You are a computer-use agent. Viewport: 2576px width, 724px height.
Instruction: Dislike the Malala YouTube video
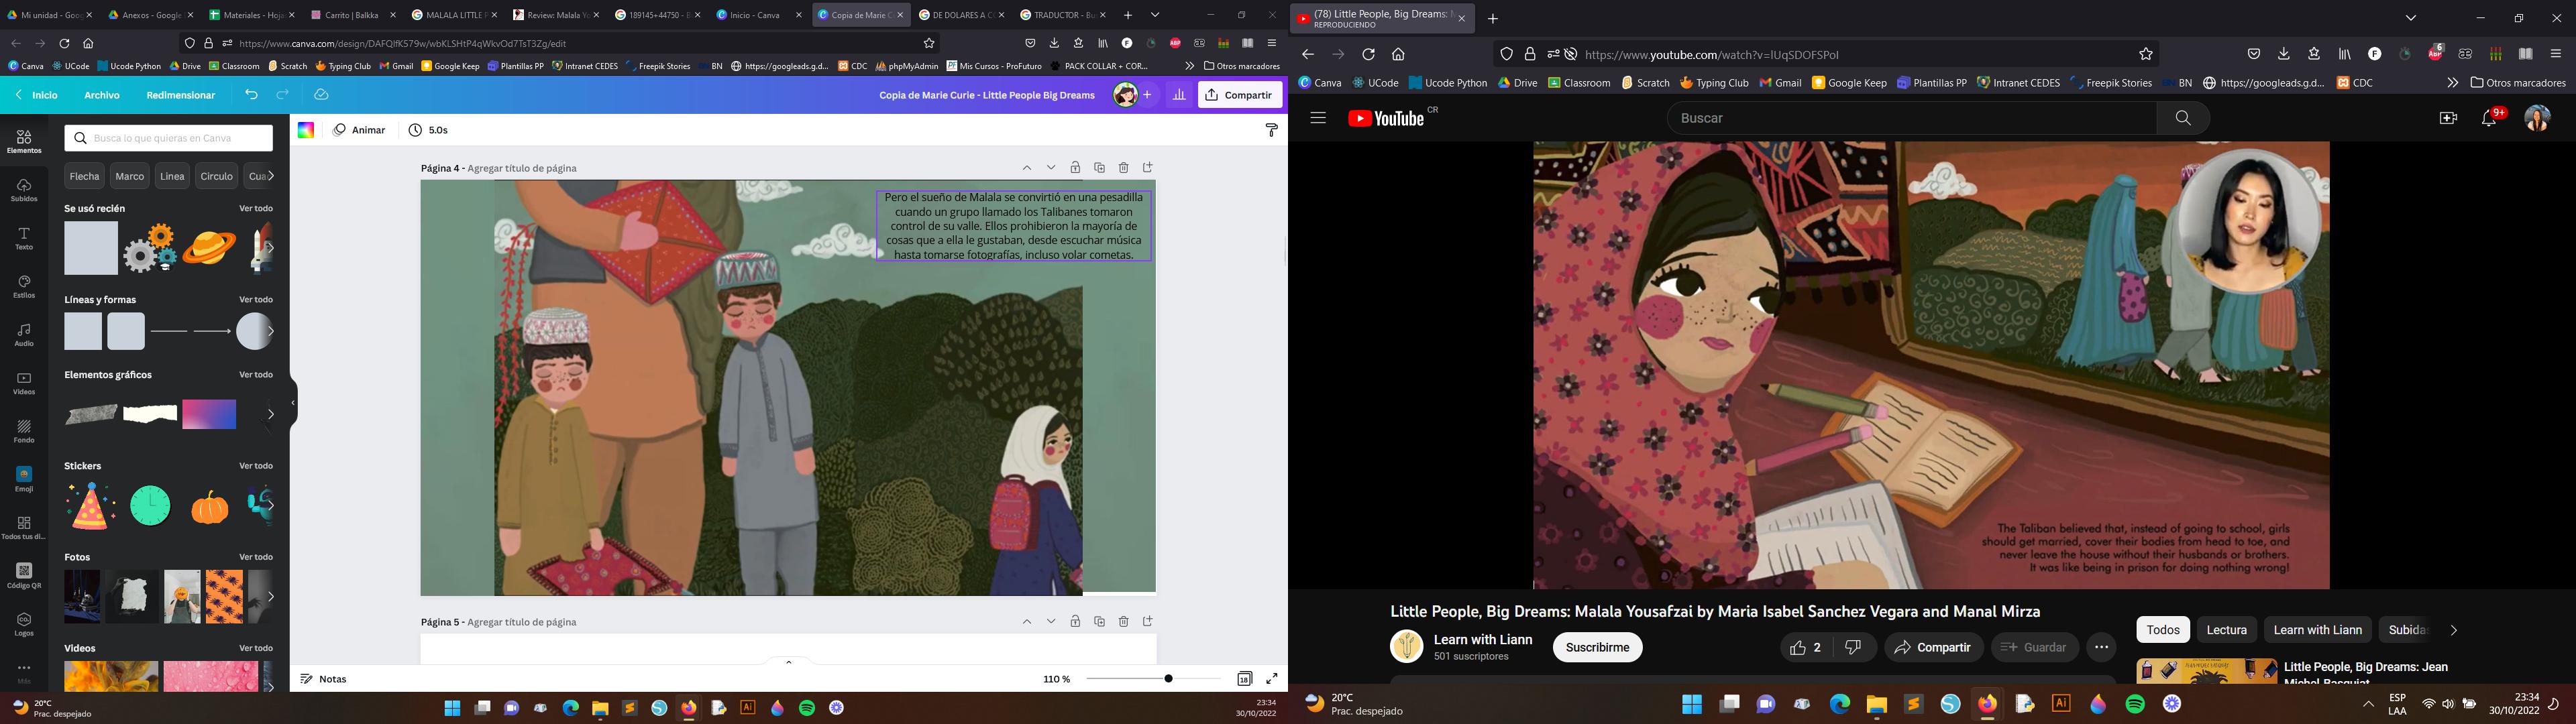tap(1853, 648)
